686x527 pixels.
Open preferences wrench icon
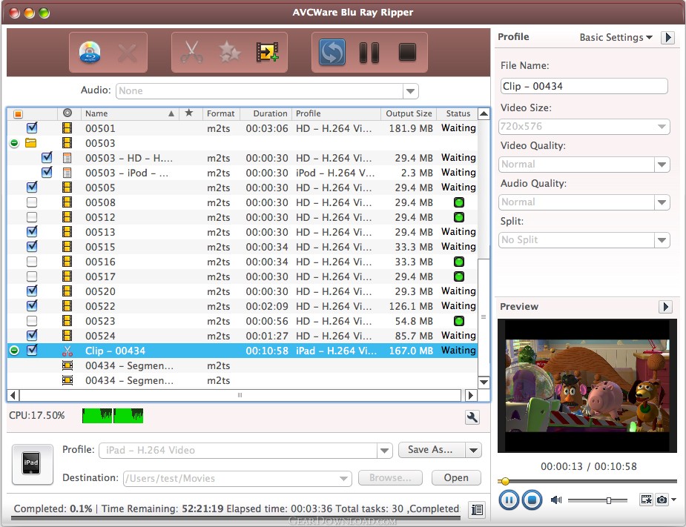pyautogui.click(x=472, y=417)
